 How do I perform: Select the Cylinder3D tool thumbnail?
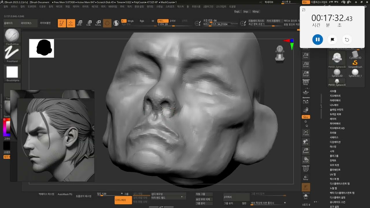click(x=355, y=55)
